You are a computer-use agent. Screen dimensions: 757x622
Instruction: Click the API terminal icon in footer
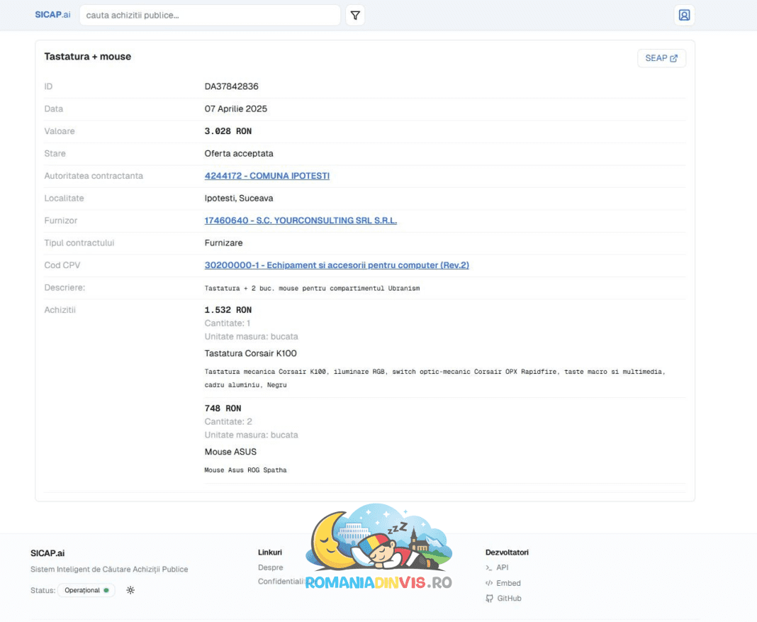point(489,567)
